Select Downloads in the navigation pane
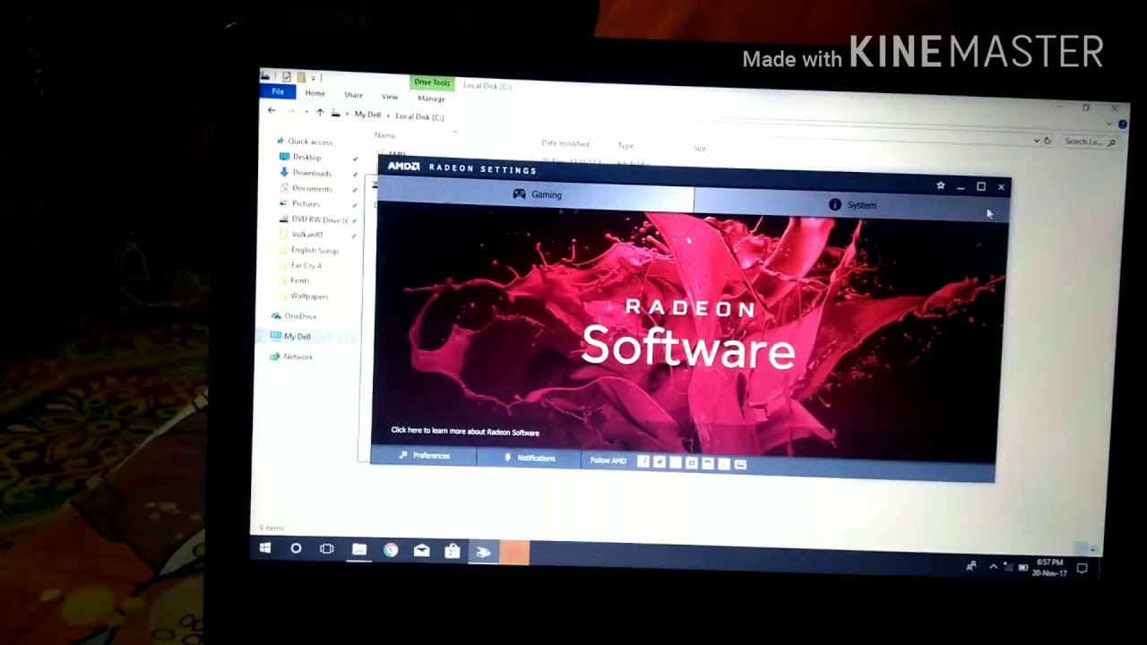The height and width of the screenshot is (645, 1147). 306,173
